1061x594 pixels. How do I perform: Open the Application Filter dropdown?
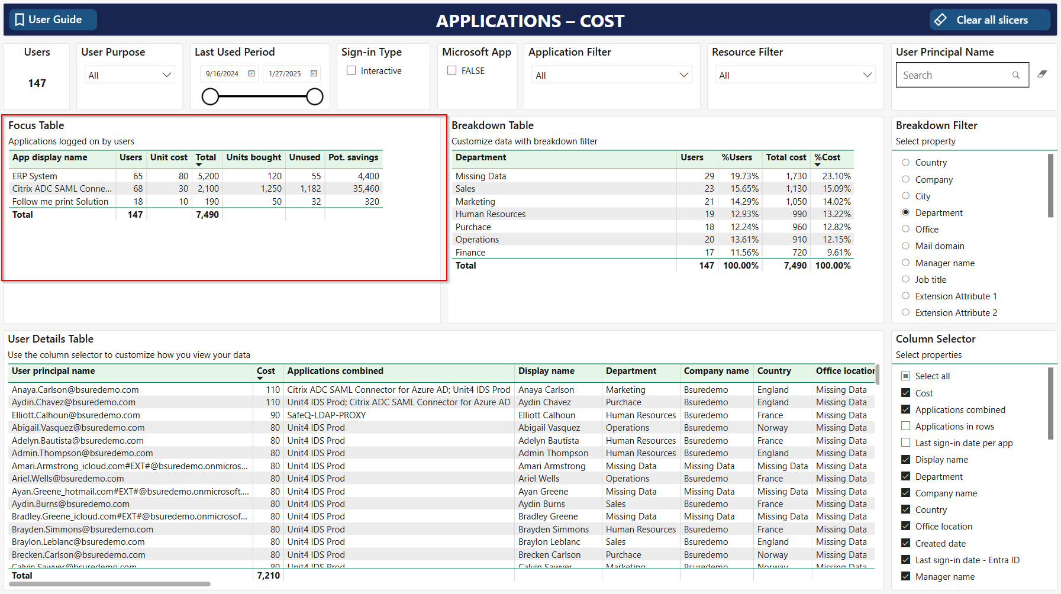click(684, 75)
